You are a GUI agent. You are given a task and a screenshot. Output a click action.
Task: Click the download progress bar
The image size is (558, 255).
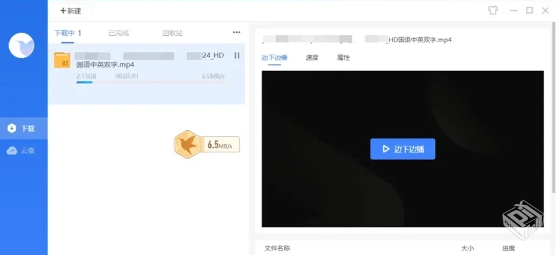(x=151, y=83)
